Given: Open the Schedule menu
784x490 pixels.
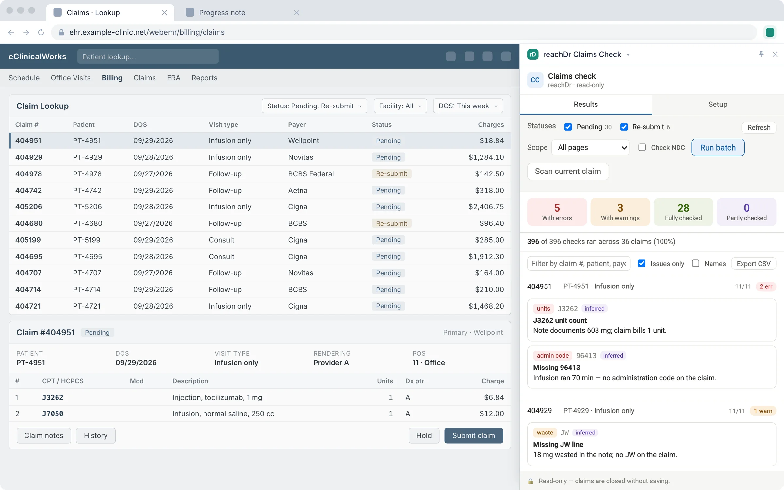Looking at the screenshot, I should coord(24,78).
